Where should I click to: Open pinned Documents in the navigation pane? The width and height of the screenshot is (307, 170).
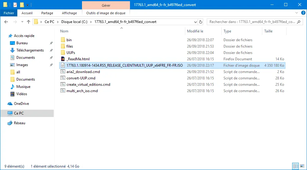tap(26, 58)
